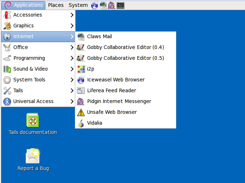Viewport: 245px width, 183px height.
Task: Click the Debian swirl logo in Applications
Action: [x=8, y=5]
